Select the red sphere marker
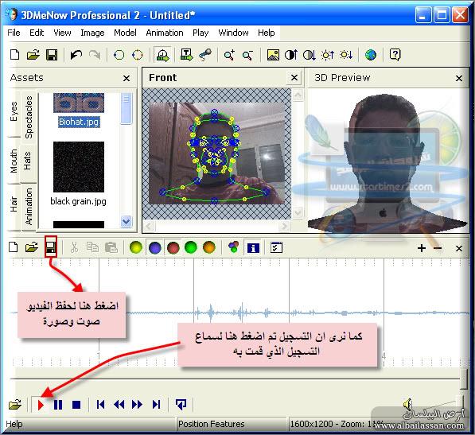Screen dimensions: 475x435 173,247
